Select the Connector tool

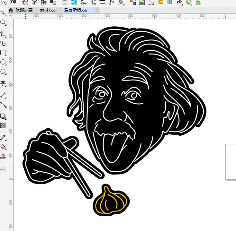(x=3, y=104)
